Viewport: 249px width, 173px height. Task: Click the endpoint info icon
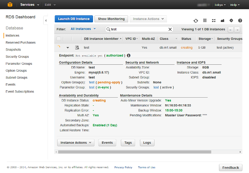[129, 56]
